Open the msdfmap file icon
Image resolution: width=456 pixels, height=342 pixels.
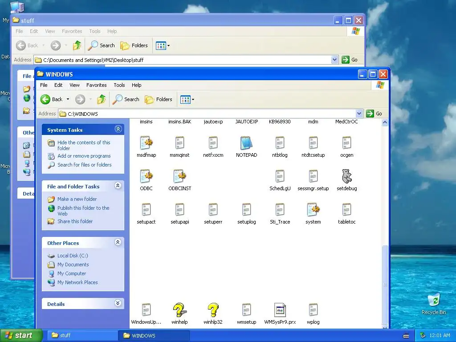[146, 143]
